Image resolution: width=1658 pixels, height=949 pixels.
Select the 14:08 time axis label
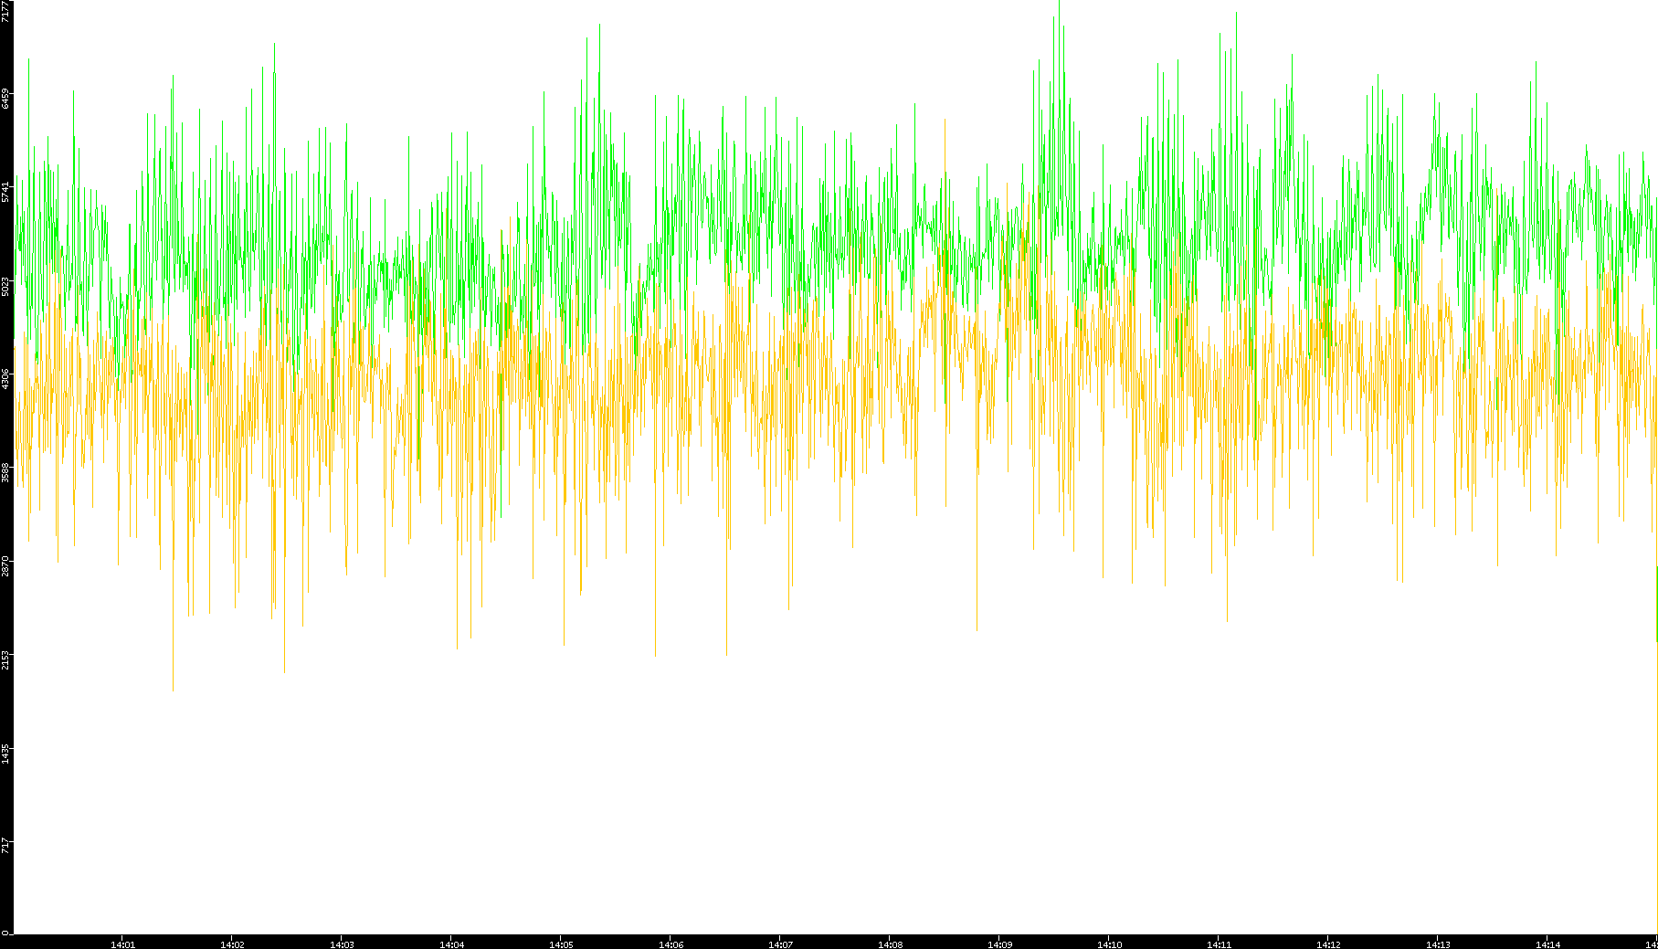[890, 944]
